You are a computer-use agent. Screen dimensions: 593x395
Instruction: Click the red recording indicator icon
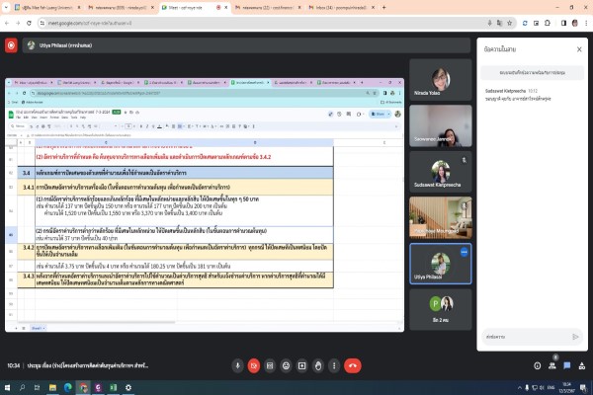(11, 45)
